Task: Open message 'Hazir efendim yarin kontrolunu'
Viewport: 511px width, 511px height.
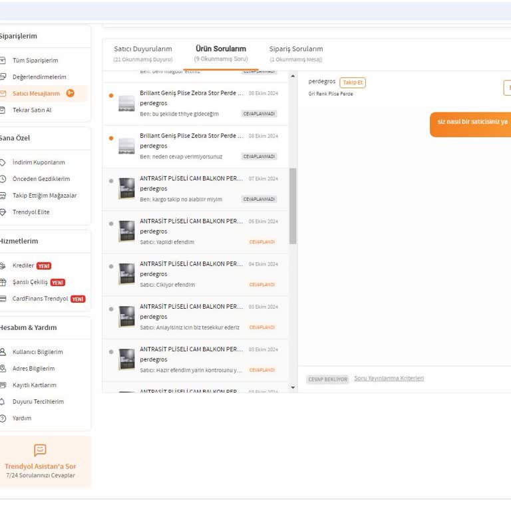Action: click(x=196, y=360)
